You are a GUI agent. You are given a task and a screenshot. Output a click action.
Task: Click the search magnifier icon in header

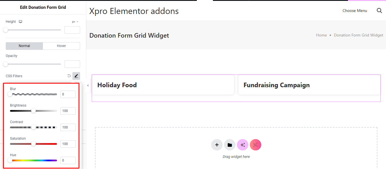(x=379, y=11)
